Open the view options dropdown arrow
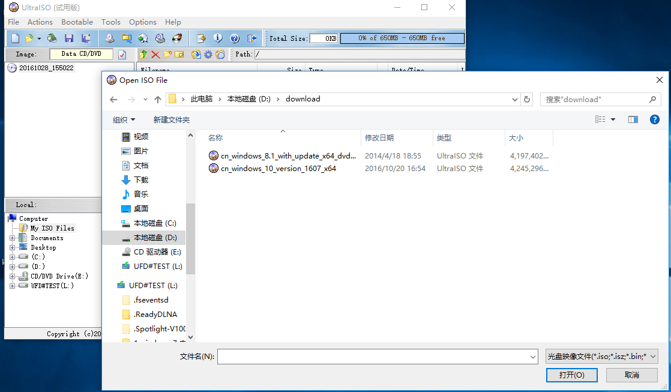The height and width of the screenshot is (392, 671). 613,119
